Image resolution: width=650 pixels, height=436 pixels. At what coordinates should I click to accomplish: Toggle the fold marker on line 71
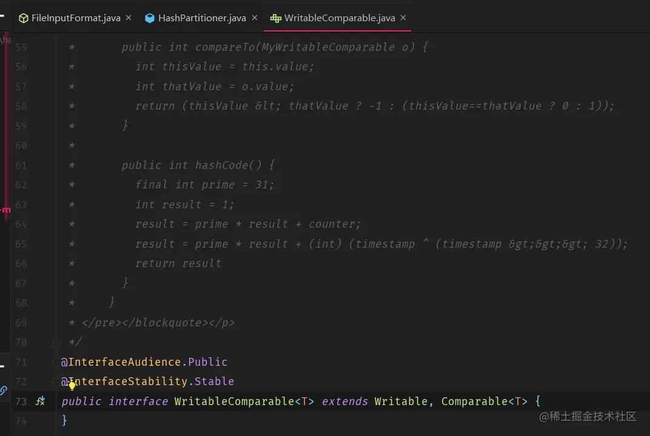pyautogui.click(x=56, y=362)
